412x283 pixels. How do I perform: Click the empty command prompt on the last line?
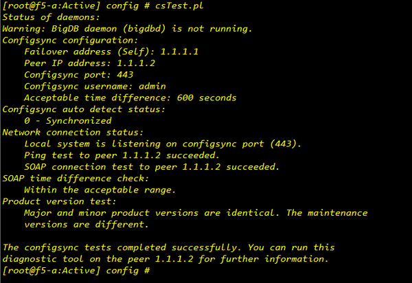[x=157, y=270]
